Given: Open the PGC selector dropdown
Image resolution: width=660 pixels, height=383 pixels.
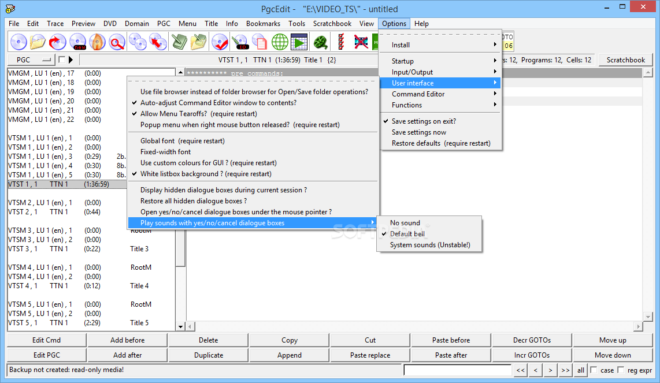Looking at the screenshot, I should tap(32, 60).
